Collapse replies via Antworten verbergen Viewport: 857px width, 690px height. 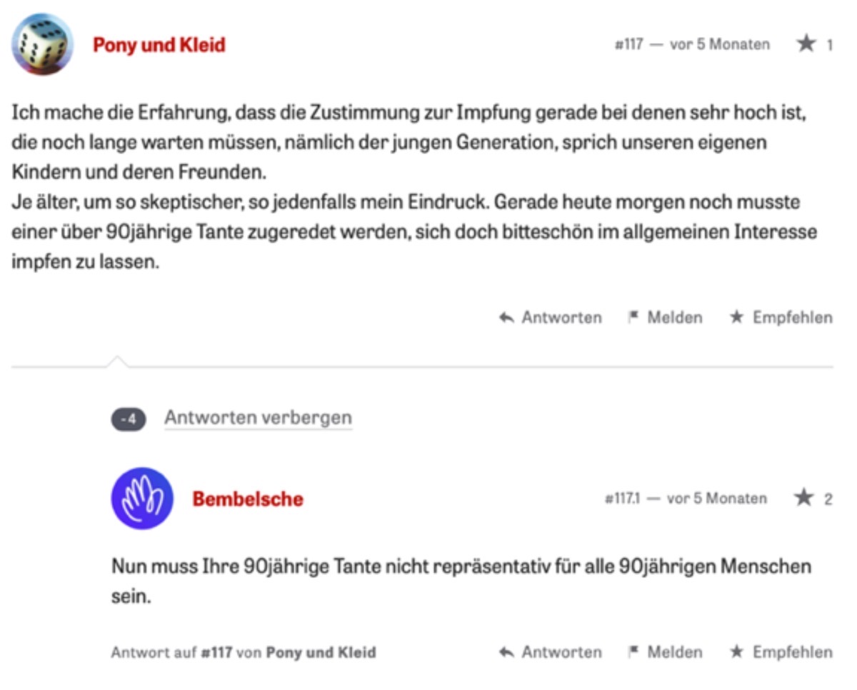coord(258,418)
